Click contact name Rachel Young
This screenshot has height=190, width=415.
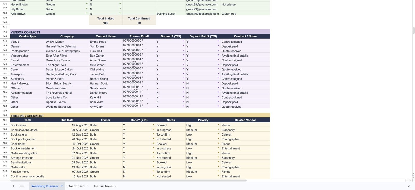point(106,79)
